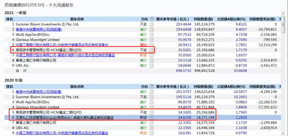This screenshot has height=136, width=288.
Task: Click question icon for 香港上海汇丰银行 in 2021 一季报
Action: coord(151,60)
